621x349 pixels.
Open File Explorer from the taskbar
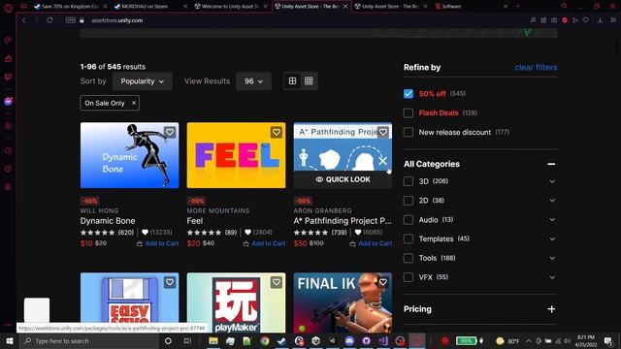213,340
